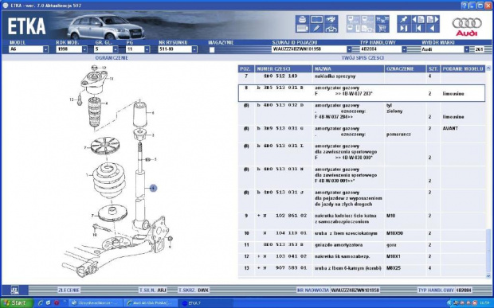Select the Twoj Spis Czesci header
The width and height of the screenshot is (494, 308).
(x=363, y=58)
